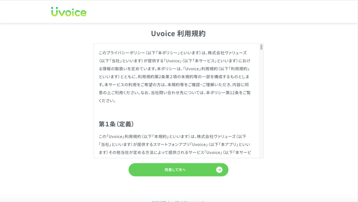Click the line starting このプライバシーポリシー

[173, 53]
